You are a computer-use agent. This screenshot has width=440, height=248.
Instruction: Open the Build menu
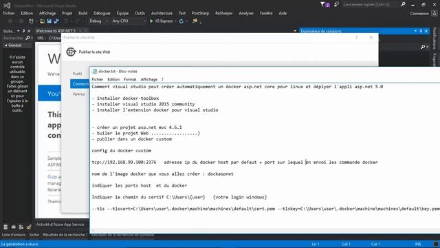point(82,13)
